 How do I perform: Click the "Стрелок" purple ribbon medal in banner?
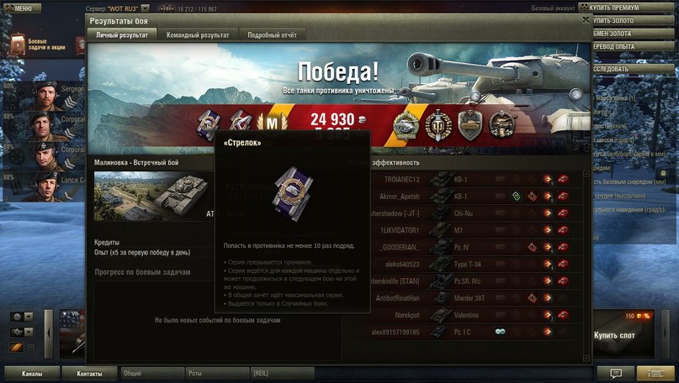[x=209, y=124]
